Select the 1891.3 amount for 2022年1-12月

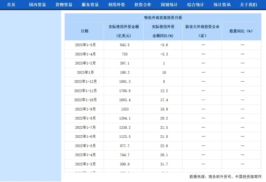coord(125,82)
